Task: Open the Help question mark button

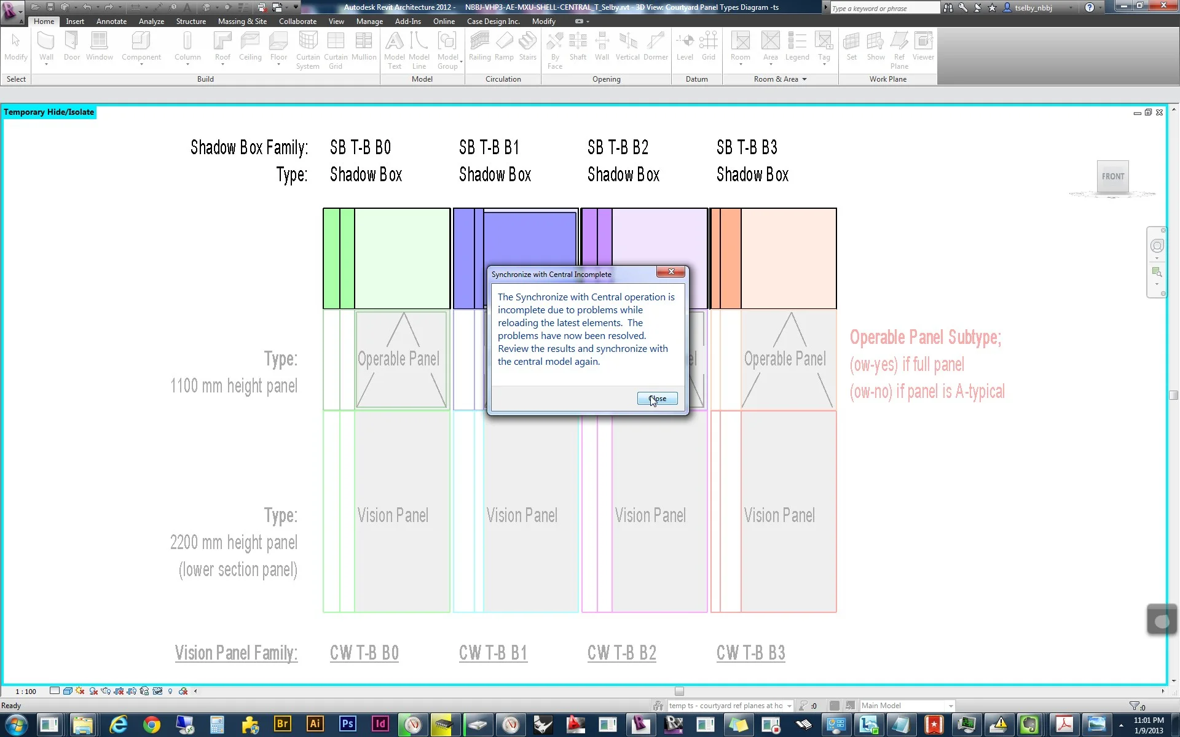Action: (x=1089, y=8)
